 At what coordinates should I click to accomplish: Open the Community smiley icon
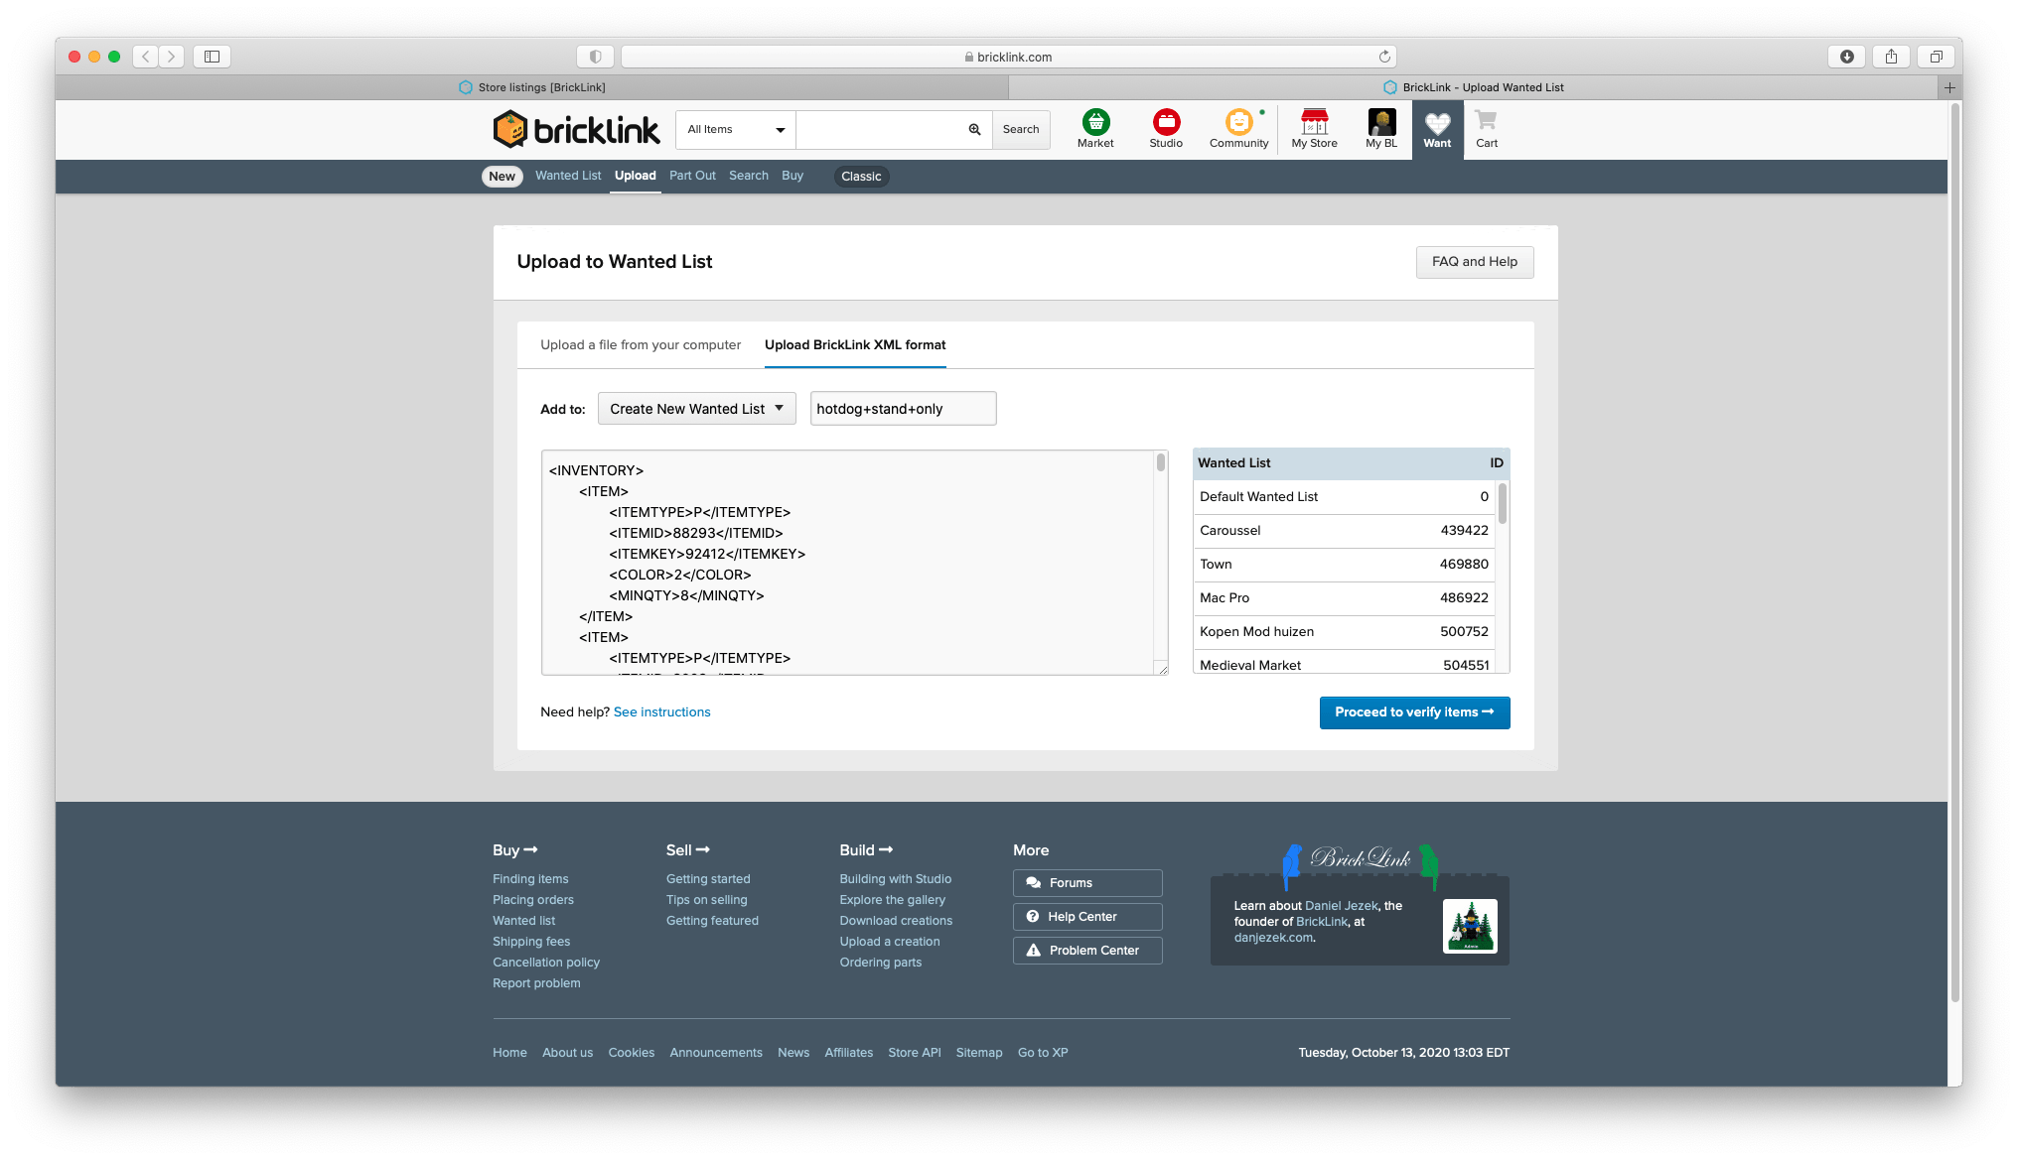point(1238,123)
